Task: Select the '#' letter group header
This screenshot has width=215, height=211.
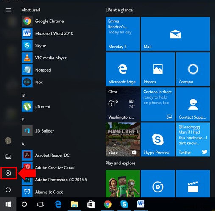Action: point(23,119)
